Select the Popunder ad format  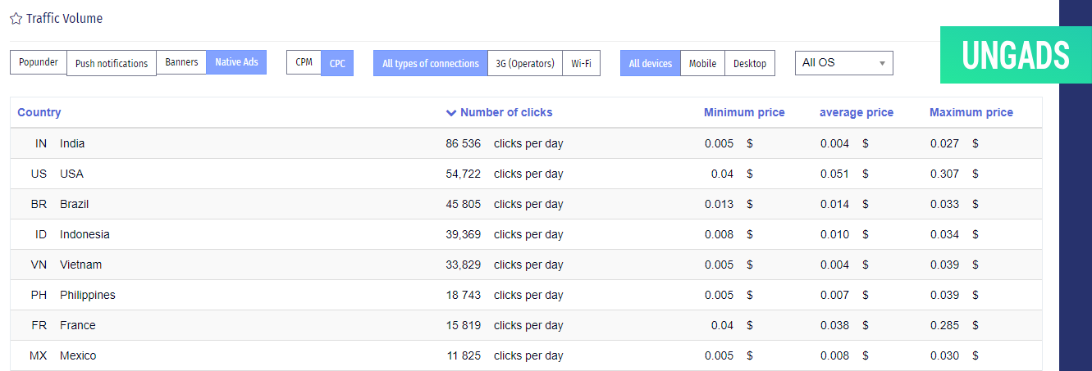pos(39,62)
